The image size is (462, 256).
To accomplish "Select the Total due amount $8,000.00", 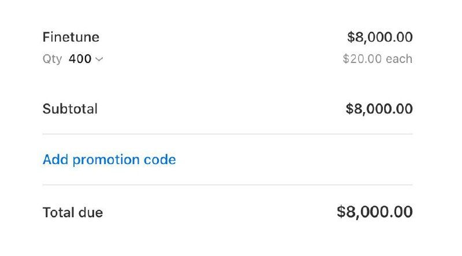I will click(x=374, y=212).
